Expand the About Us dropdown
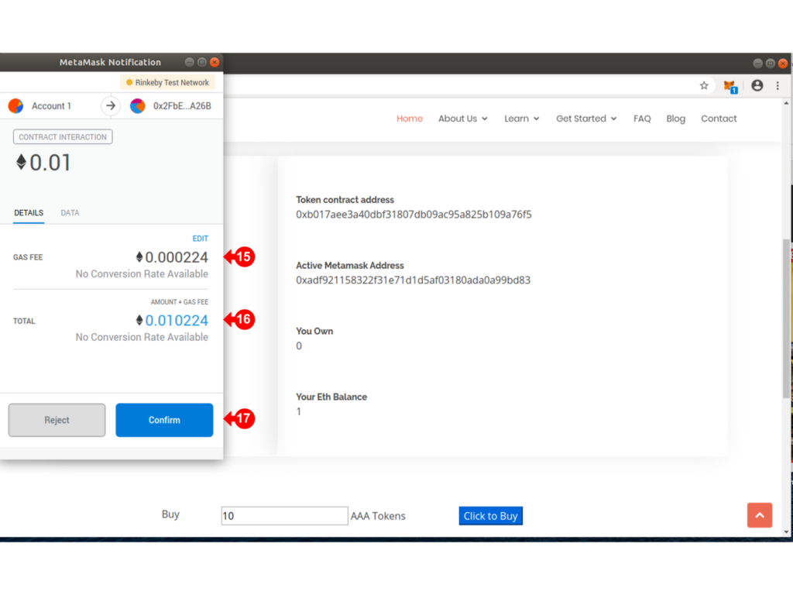The height and width of the screenshot is (595, 793). pyautogui.click(x=463, y=119)
